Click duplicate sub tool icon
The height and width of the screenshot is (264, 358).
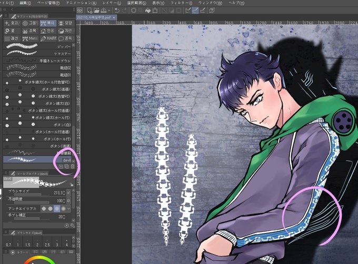(x=67, y=167)
